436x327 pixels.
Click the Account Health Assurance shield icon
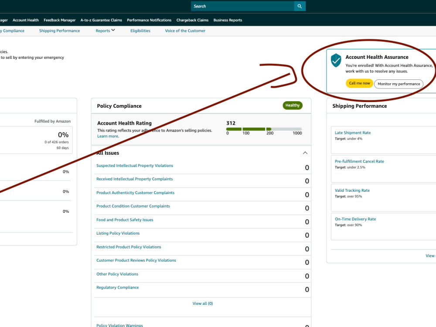[x=336, y=60]
